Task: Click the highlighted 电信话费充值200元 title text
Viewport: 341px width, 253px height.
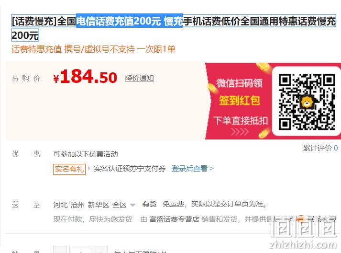Action: (x=119, y=21)
